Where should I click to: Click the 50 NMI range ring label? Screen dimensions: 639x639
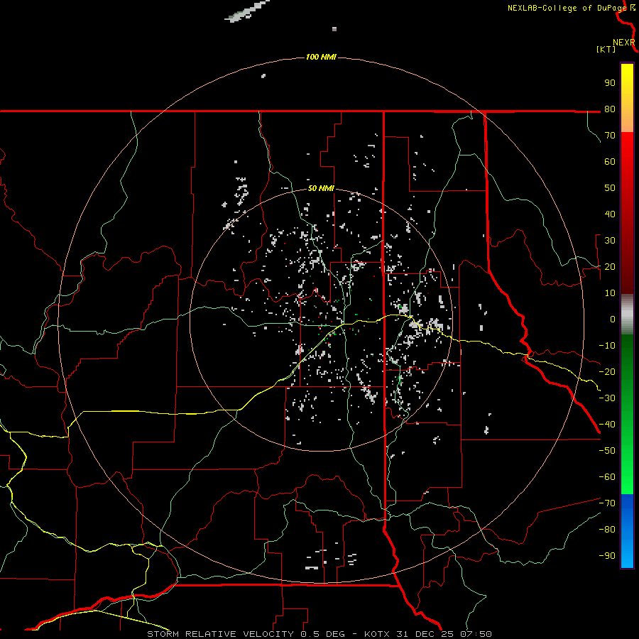tap(321, 188)
